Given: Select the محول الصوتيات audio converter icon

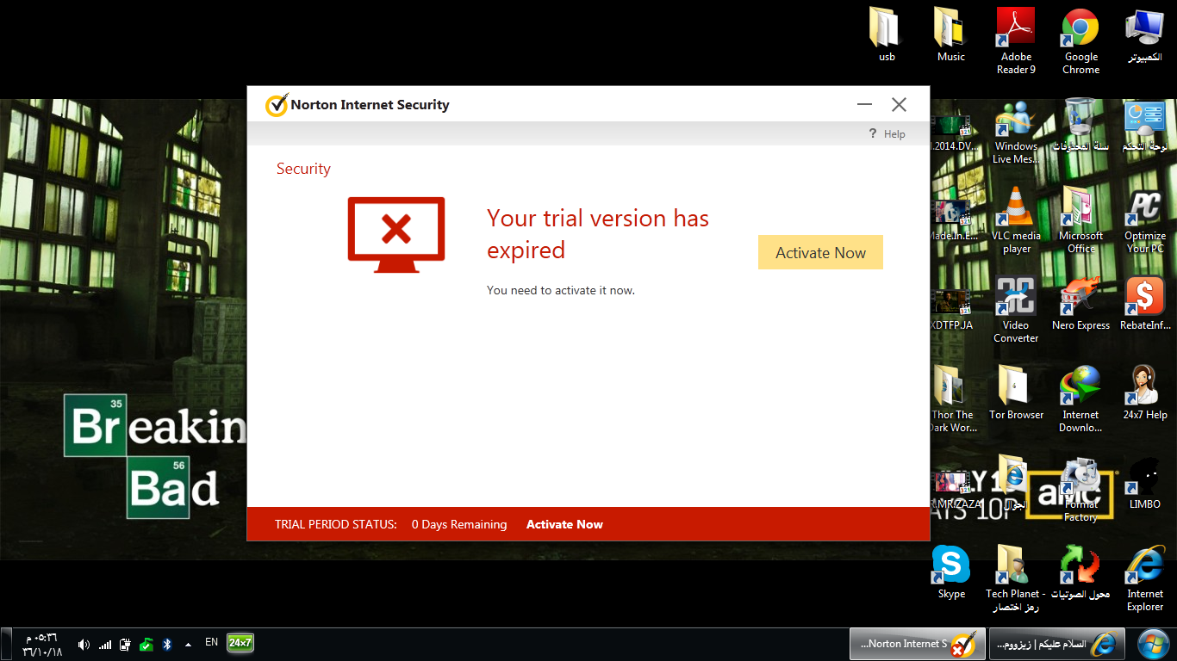Looking at the screenshot, I should point(1080,573).
